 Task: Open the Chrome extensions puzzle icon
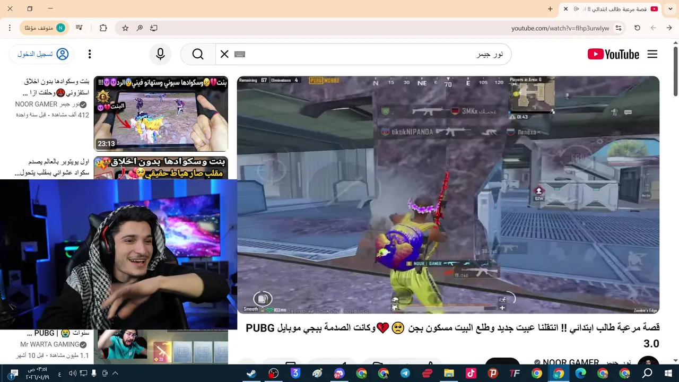pyautogui.click(x=103, y=28)
